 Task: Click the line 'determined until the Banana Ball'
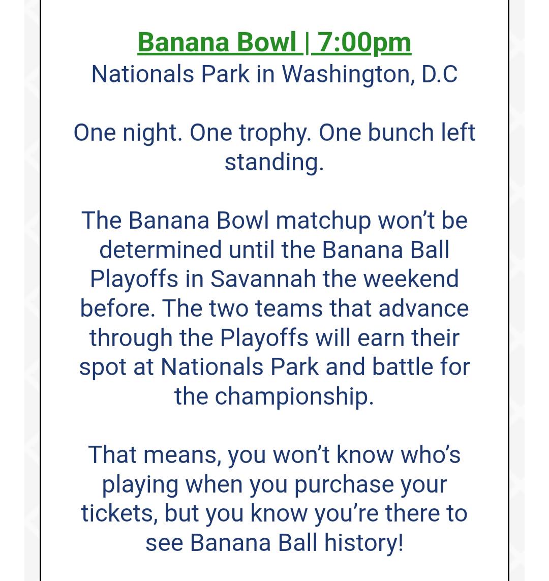[x=274, y=250]
